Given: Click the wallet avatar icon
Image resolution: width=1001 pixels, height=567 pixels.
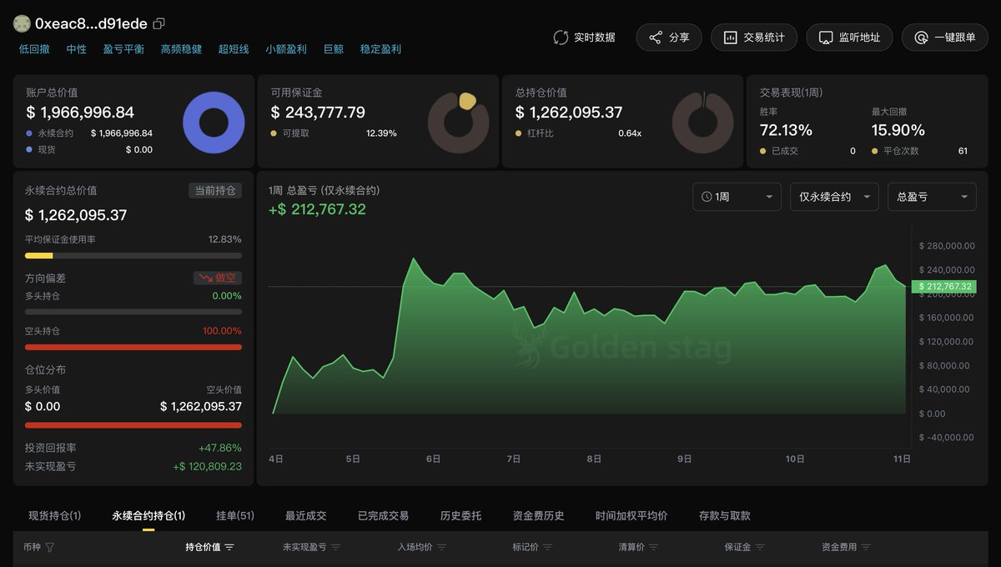Looking at the screenshot, I should [22, 23].
